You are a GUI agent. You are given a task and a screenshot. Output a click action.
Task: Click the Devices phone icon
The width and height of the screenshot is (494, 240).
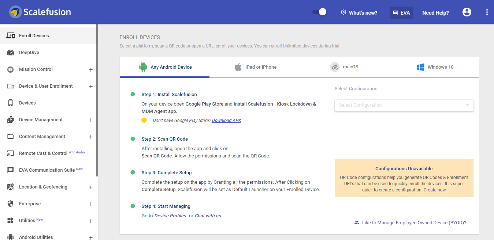click(11, 103)
